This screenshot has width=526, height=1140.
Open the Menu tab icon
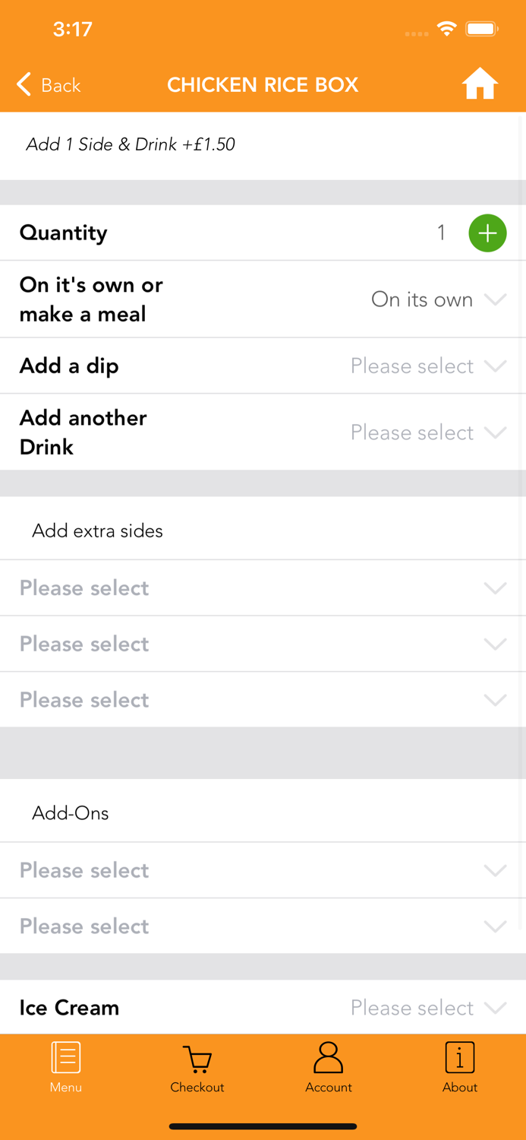pos(66,1057)
